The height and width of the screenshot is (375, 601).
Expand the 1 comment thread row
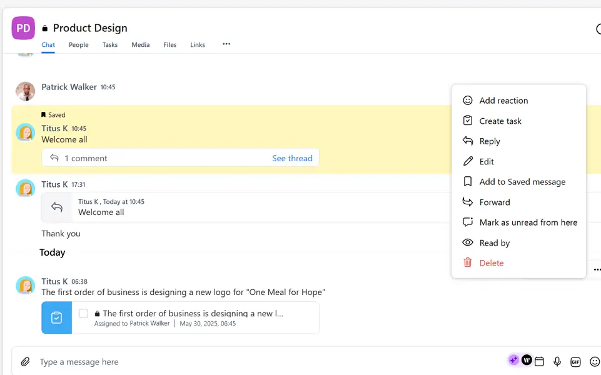(x=86, y=158)
